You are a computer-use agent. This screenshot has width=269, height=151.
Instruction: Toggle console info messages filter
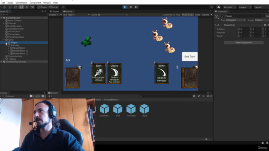[32, 96]
